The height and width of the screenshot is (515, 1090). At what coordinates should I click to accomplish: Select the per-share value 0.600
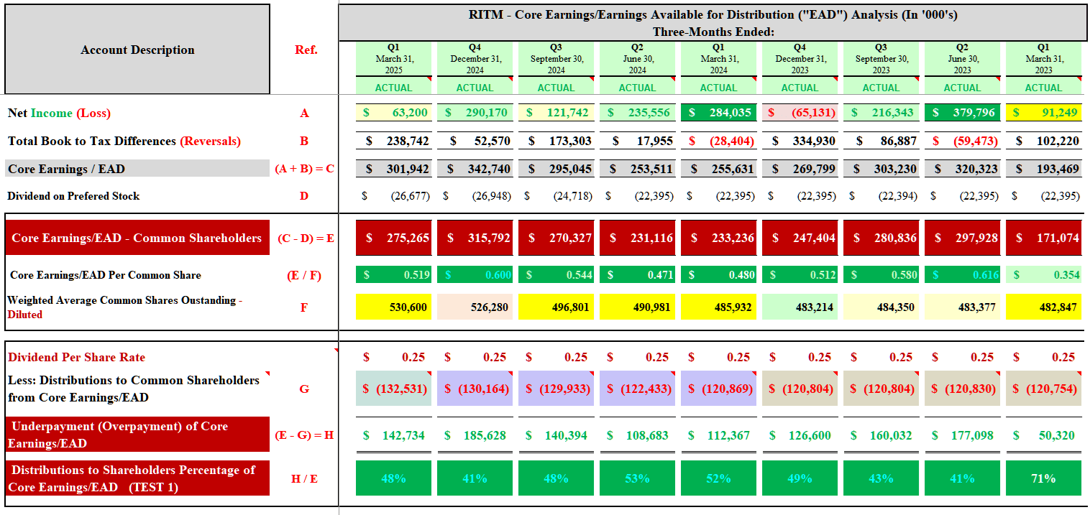pyautogui.click(x=475, y=275)
